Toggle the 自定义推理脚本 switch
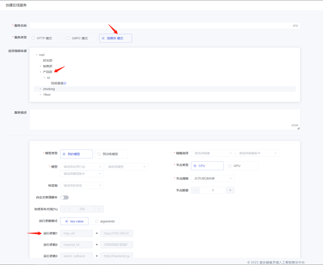Image resolution: width=323 pixels, height=265 pixels. pyautogui.click(x=64, y=197)
